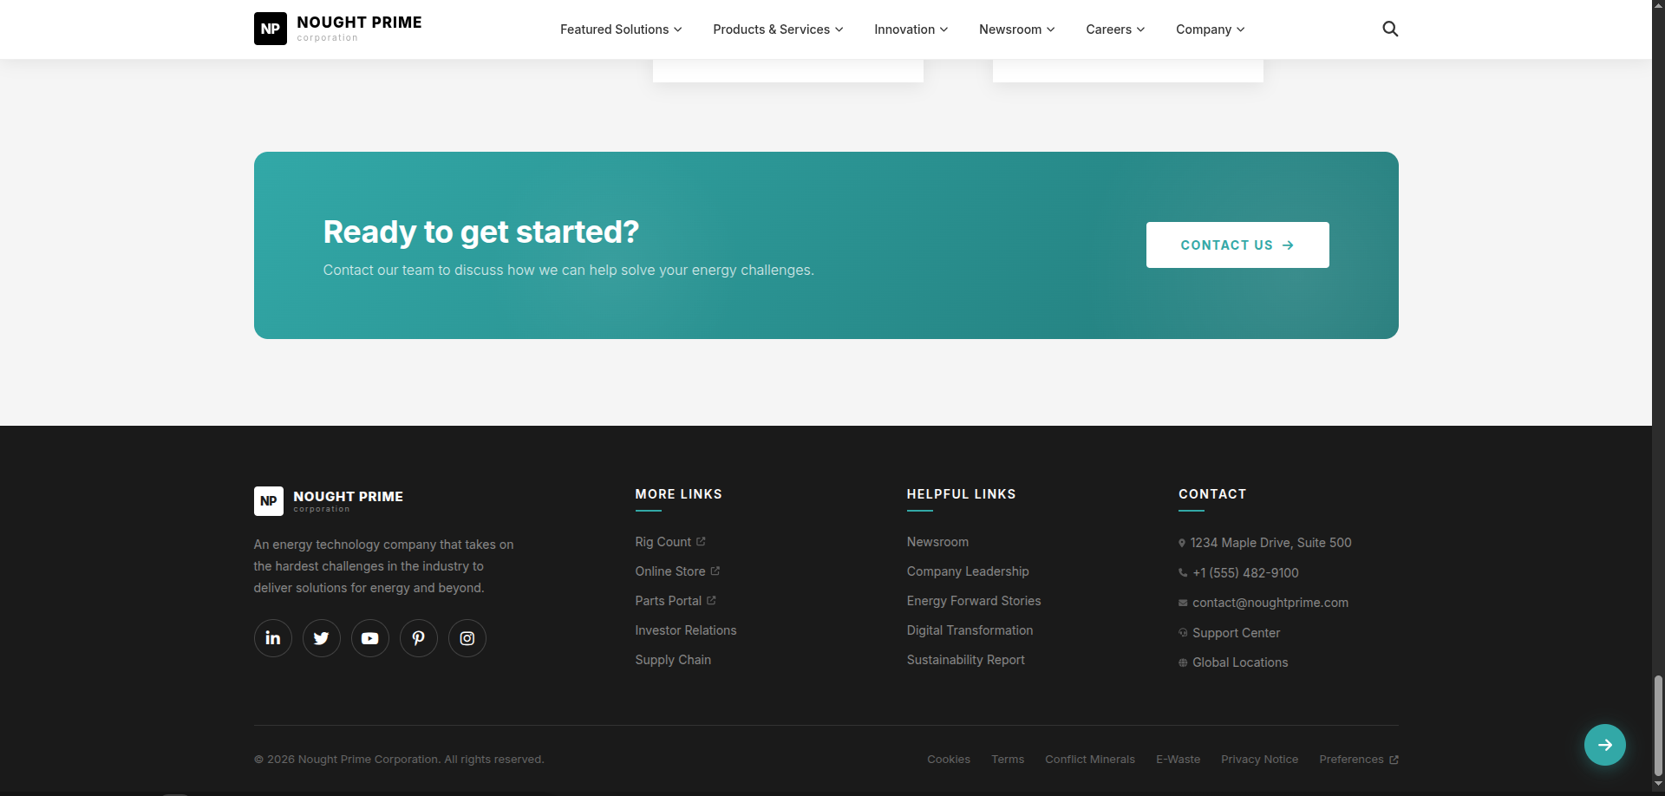
Task: Open the Instagram social icon
Action: click(467, 637)
